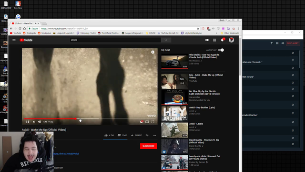Mute the YouTube player volume
This screenshot has height=172, width=305.
[40, 122]
